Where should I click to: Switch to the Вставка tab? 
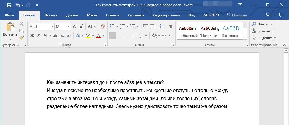[51, 15]
